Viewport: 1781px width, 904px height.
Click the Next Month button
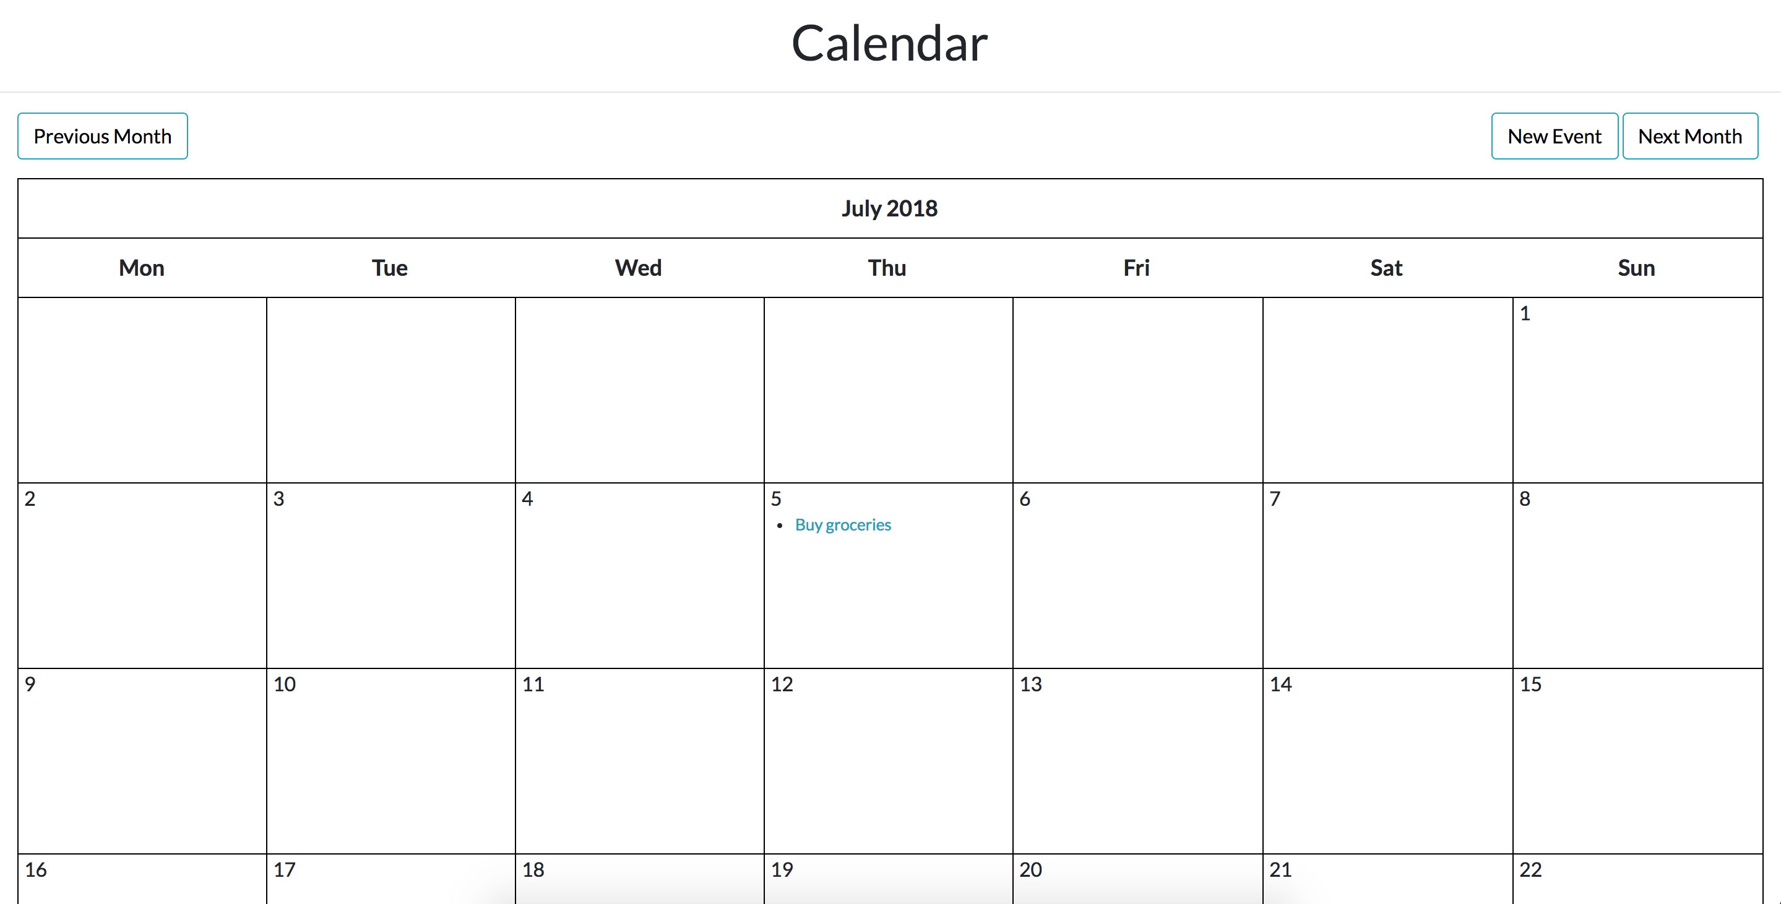(1692, 137)
